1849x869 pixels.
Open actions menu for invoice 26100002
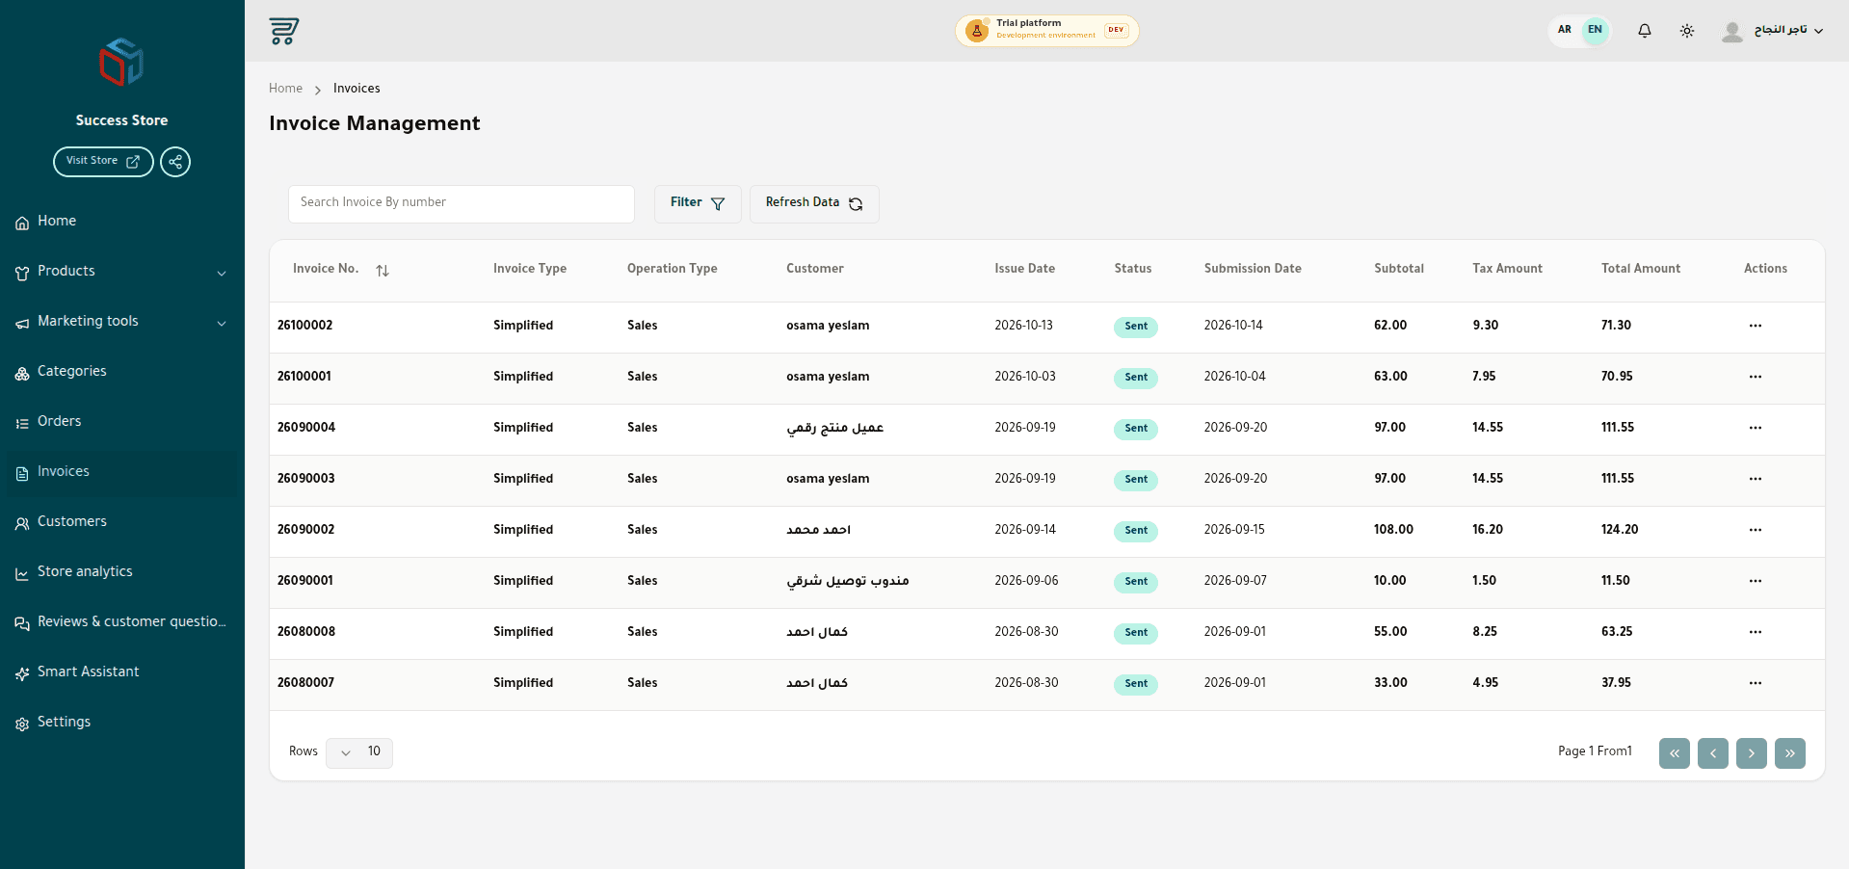[x=1756, y=326]
